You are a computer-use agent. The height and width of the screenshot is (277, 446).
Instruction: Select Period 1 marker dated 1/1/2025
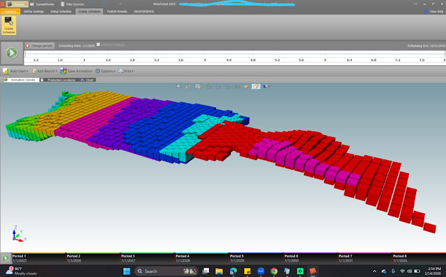tap(20, 258)
